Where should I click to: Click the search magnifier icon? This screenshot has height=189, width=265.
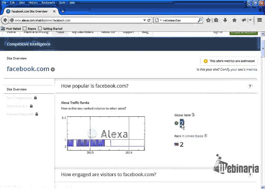coord(200,20)
